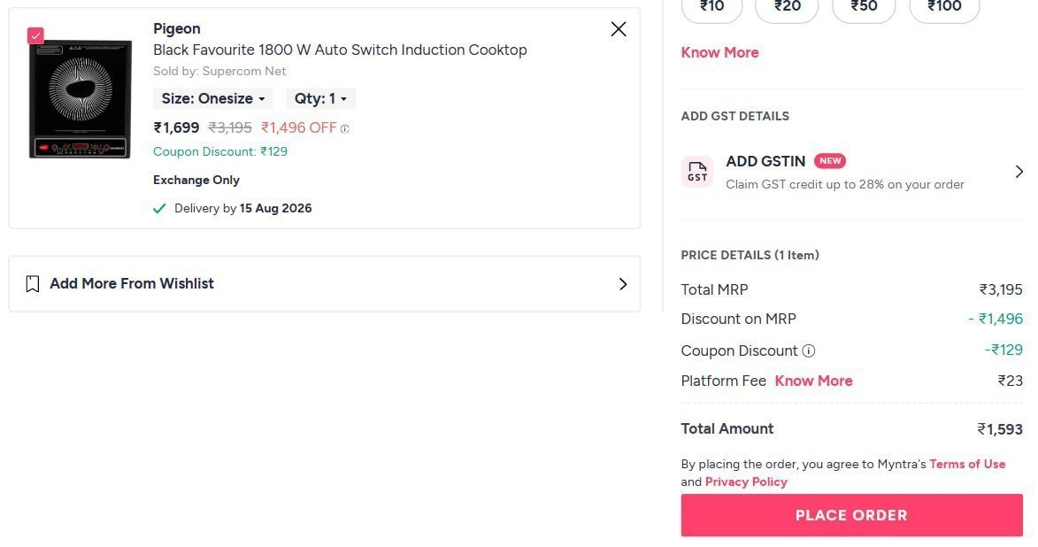Image resolution: width=1038 pixels, height=547 pixels.
Task: Click the NEW badge beside ADD GSTIN
Action: coord(829,161)
